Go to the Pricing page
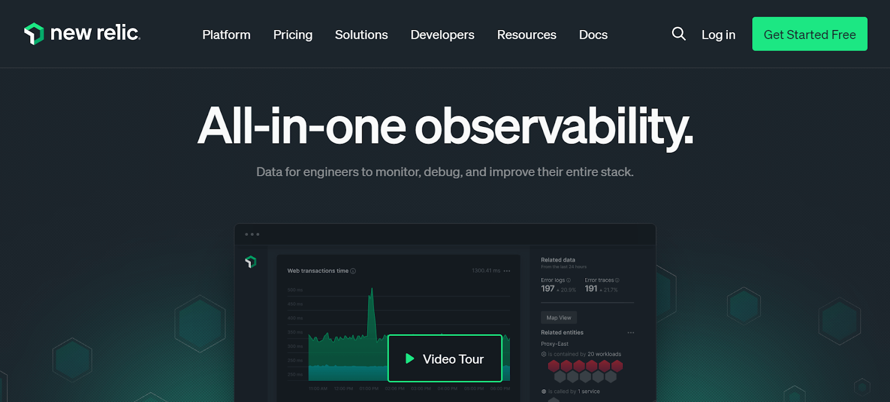The image size is (890, 402). [x=293, y=34]
